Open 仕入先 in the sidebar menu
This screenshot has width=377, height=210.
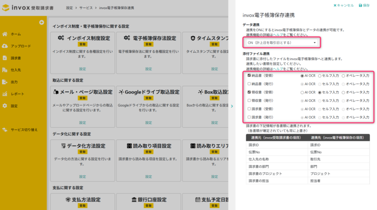(x=16, y=70)
